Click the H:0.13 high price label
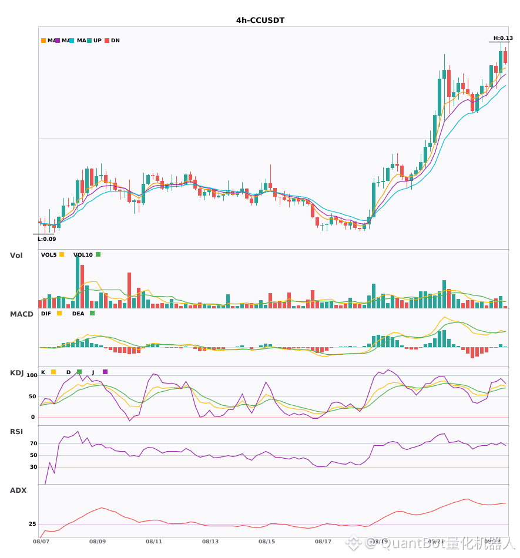Viewport: 520px width, 558px height. (503, 38)
